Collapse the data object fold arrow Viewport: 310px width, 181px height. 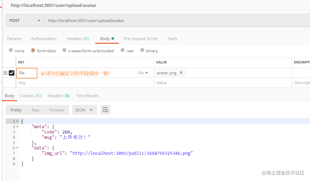tap(17, 148)
